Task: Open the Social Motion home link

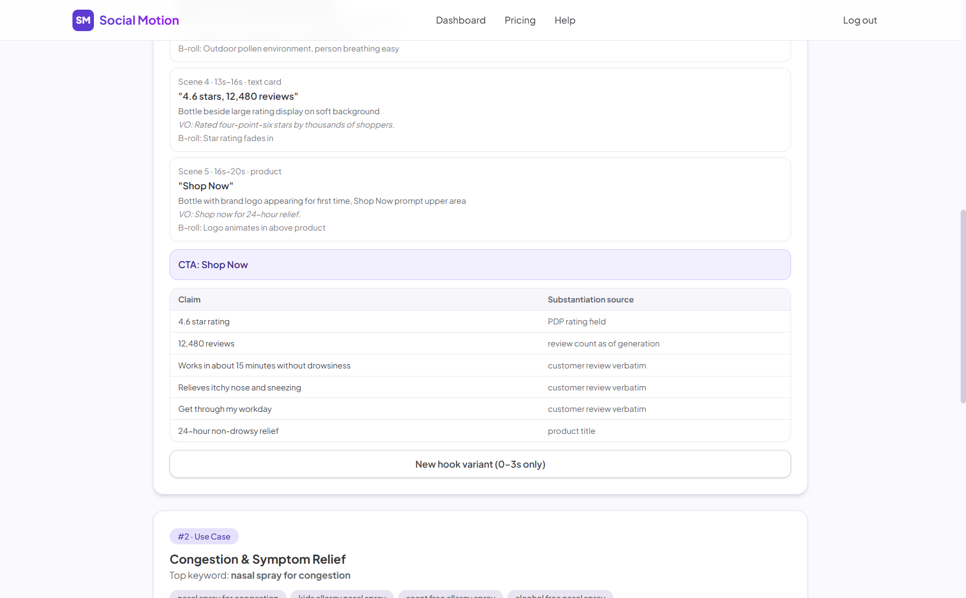Action: [126, 20]
